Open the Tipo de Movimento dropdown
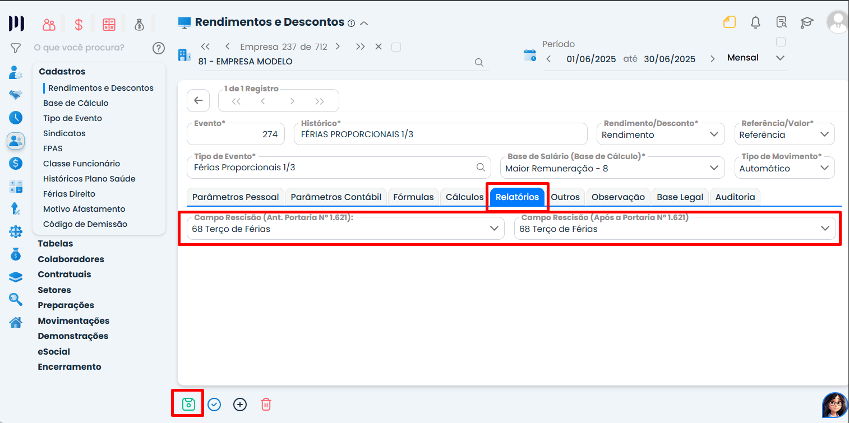 [824, 168]
